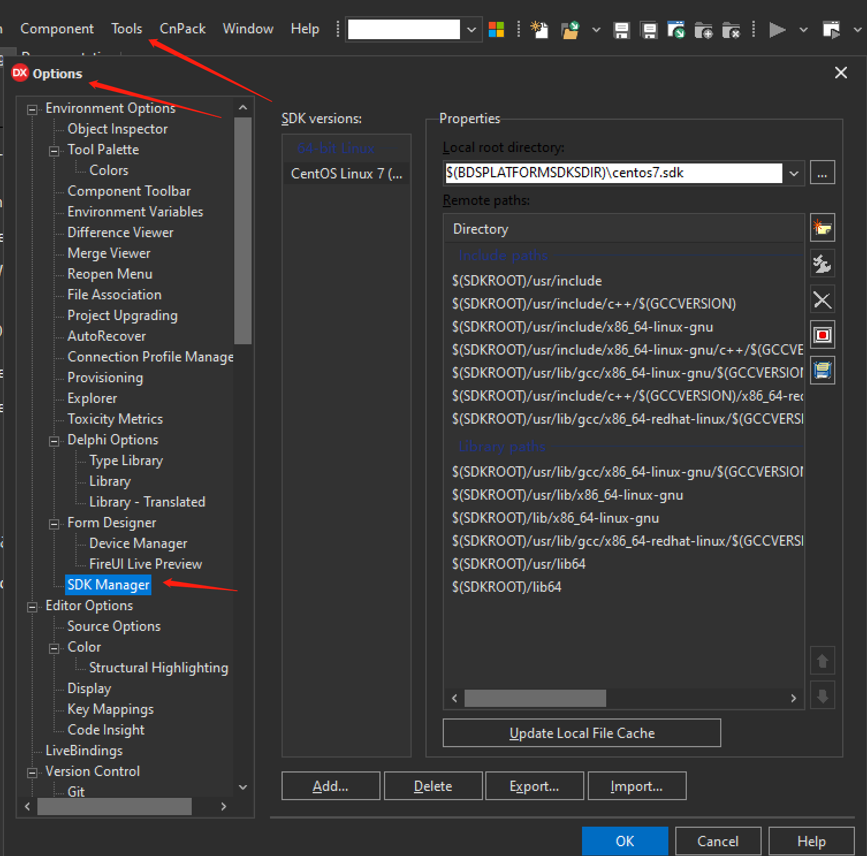Select Library - Translated tree item
867x856 pixels.
click(147, 502)
